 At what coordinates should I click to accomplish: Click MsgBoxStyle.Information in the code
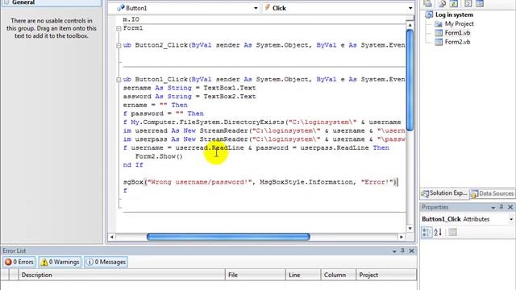point(306,182)
